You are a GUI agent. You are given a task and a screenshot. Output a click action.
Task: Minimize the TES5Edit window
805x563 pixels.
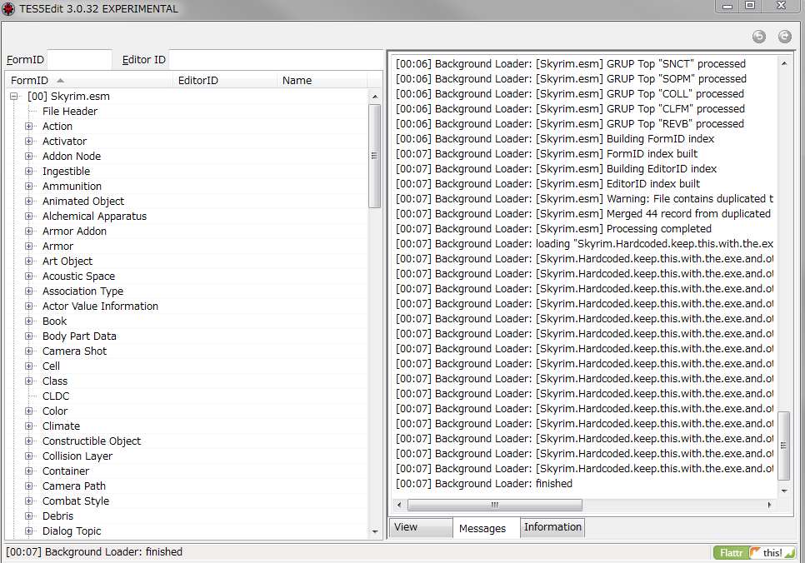point(727,6)
